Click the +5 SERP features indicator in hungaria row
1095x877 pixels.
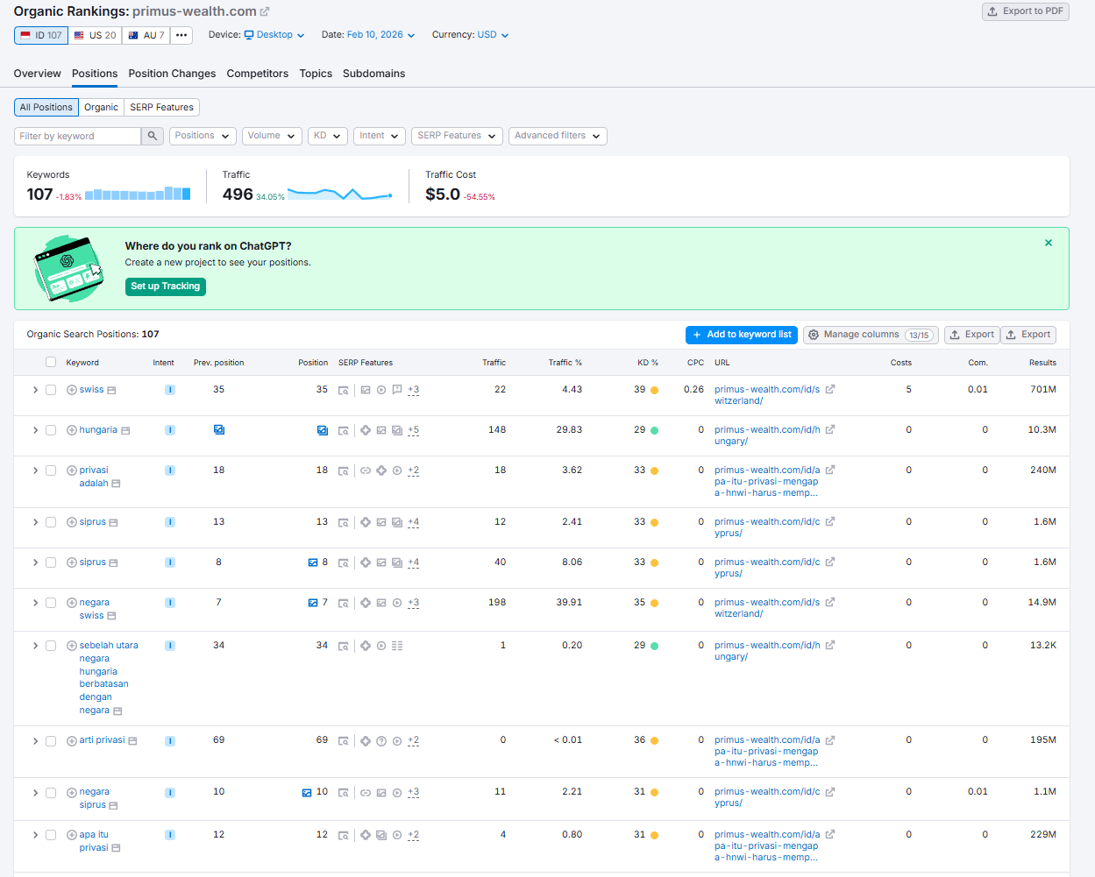413,430
